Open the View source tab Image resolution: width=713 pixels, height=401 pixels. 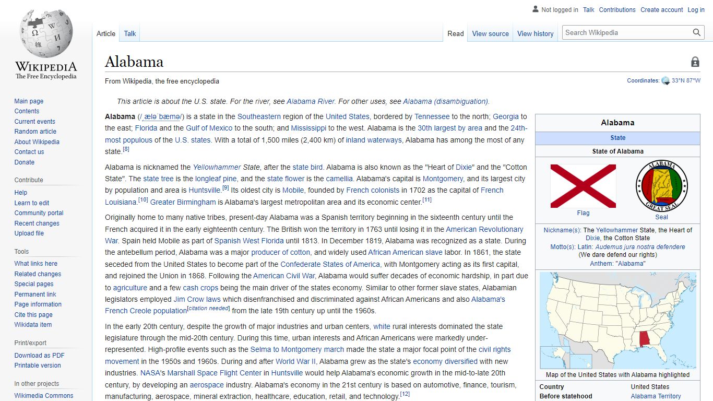(x=490, y=33)
